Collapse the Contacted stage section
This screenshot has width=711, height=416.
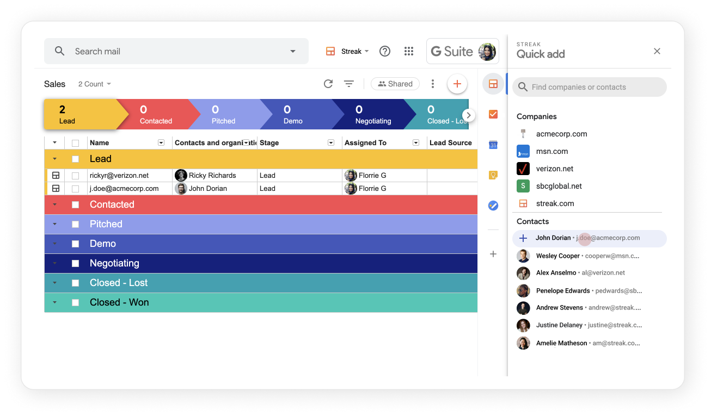coord(54,204)
